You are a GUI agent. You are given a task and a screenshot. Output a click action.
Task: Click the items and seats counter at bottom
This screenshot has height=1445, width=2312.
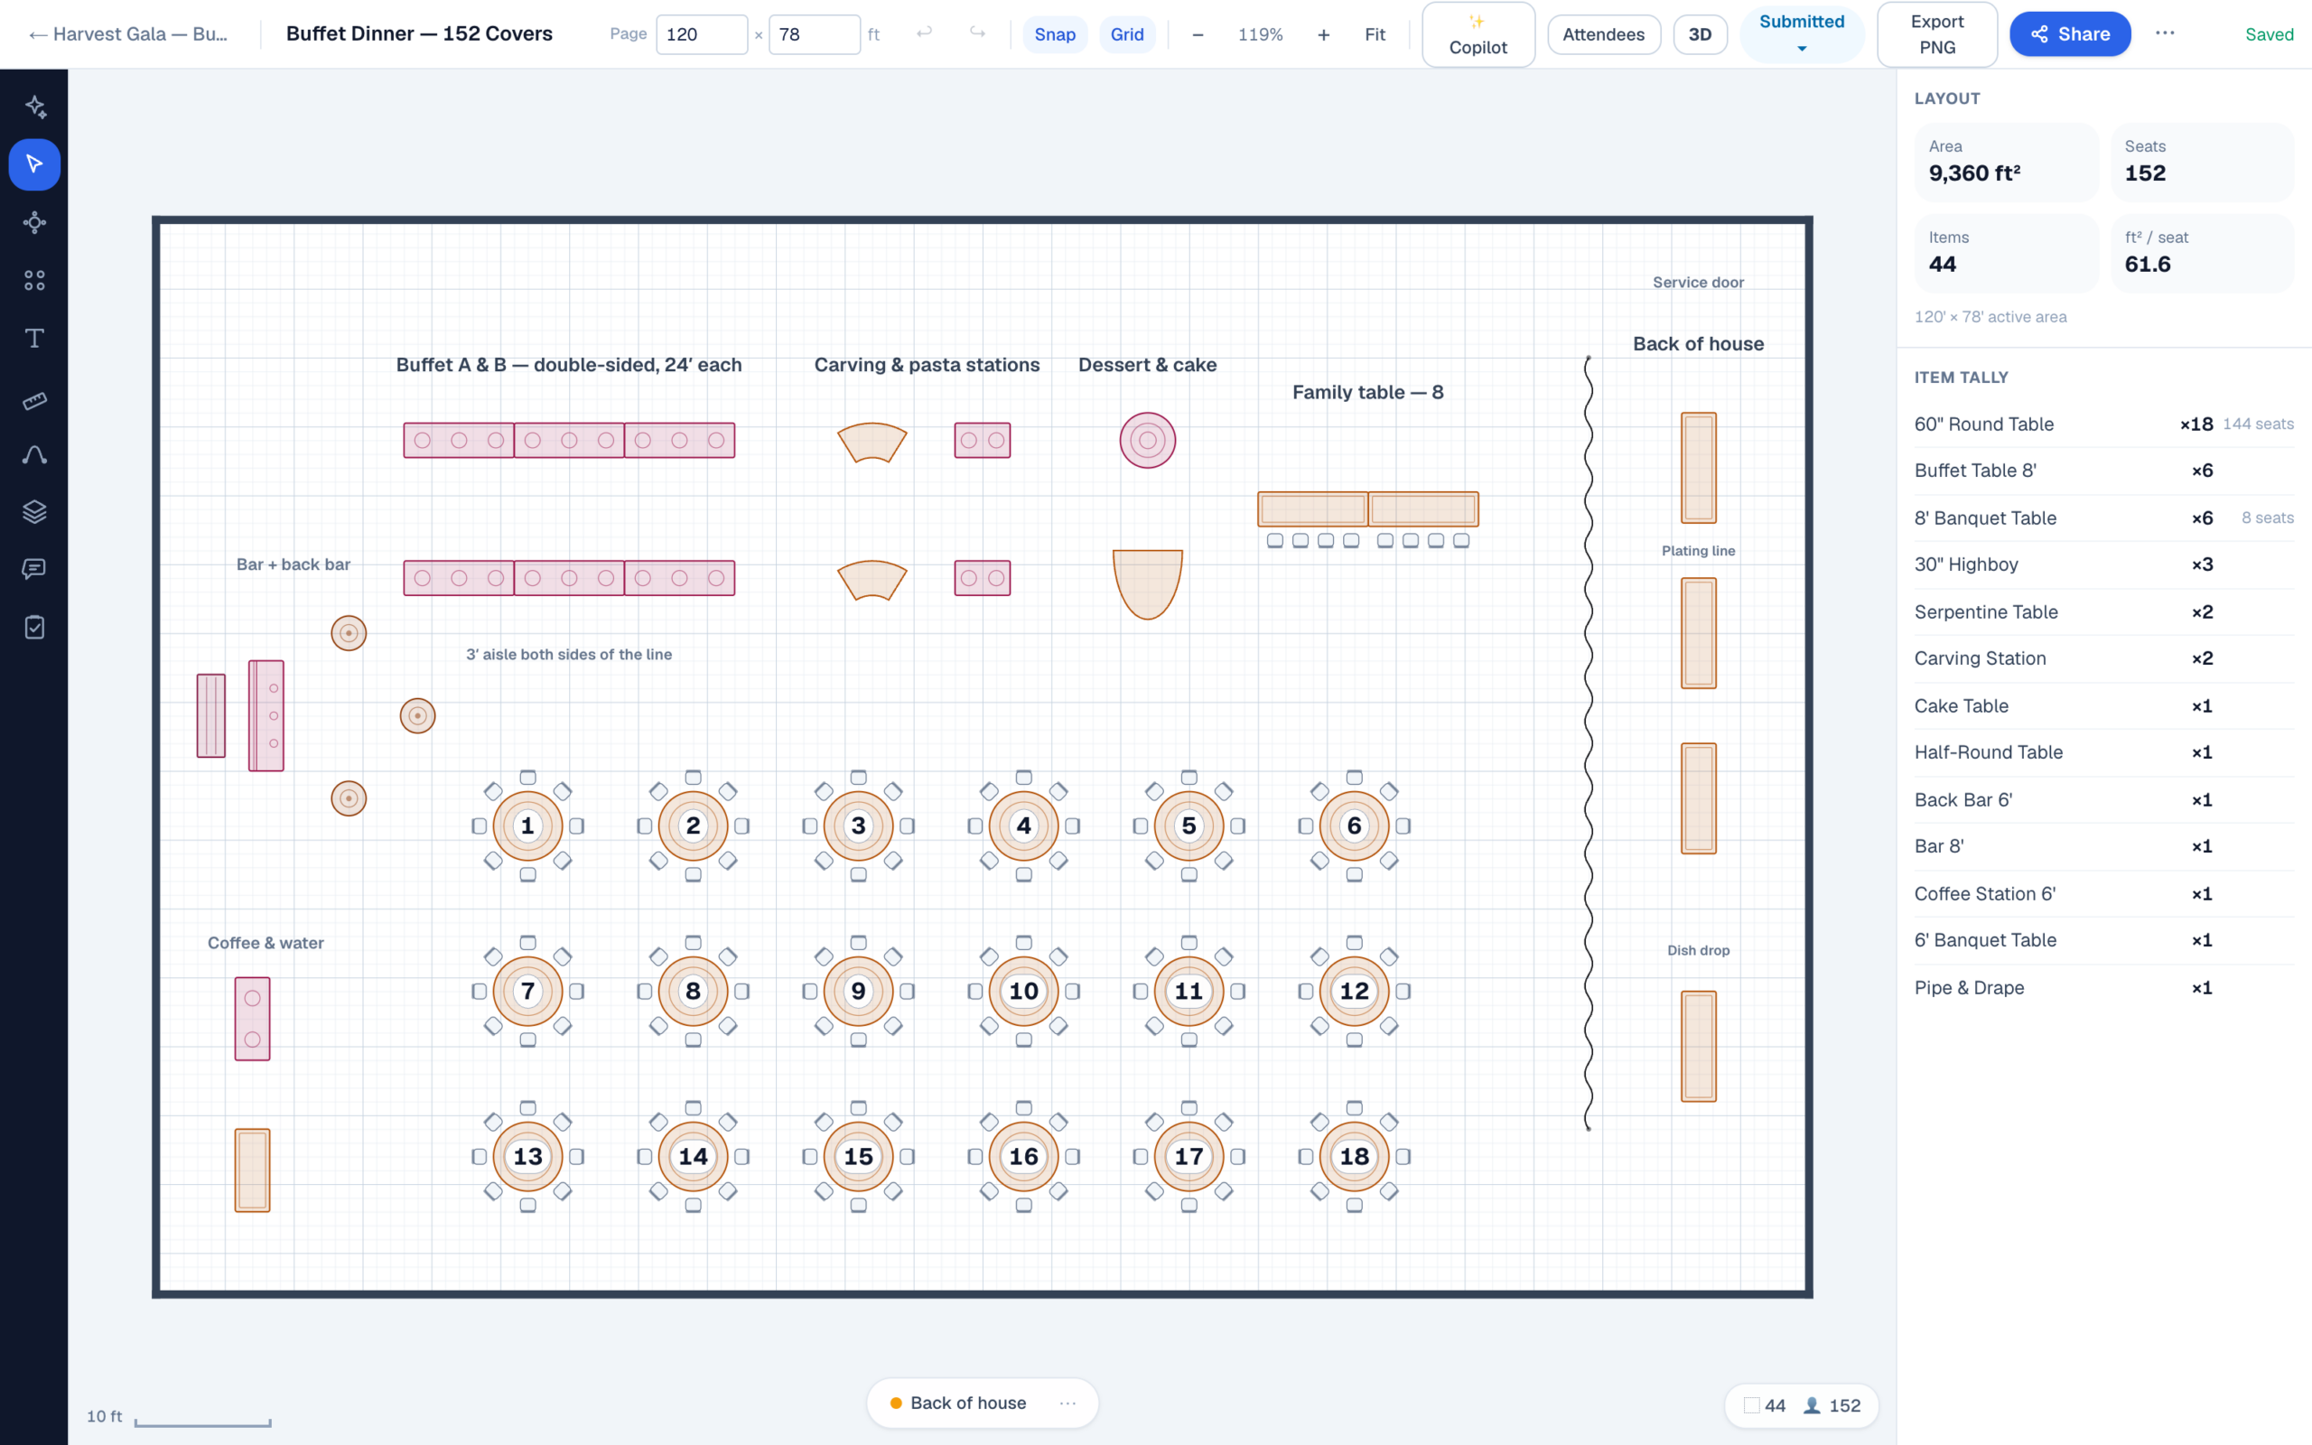(x=1802, y=1405)
